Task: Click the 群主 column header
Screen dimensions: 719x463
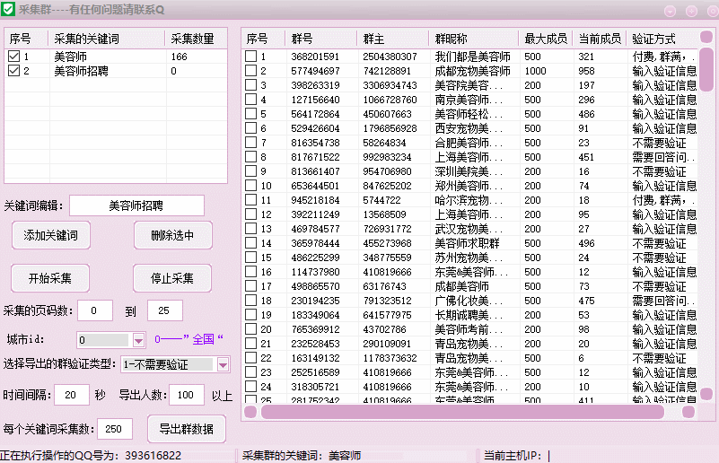Action: coord(392,39)
